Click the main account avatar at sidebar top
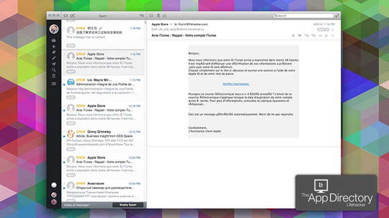389x218 pixels. (54, 29)
